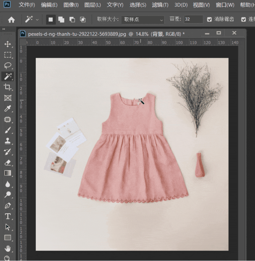The height and width of the screenshot is (261, 255).
Task: Select the Rectangular Marquee tool
Action: point(8,55)
